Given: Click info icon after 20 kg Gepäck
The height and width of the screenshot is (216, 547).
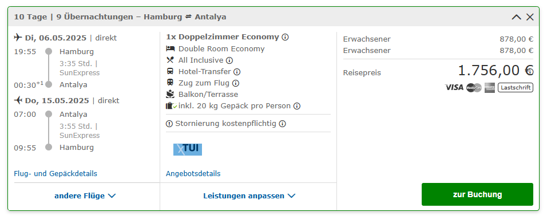Looking at the screenshot, I should pyautogui.click(x=297, y=106).
